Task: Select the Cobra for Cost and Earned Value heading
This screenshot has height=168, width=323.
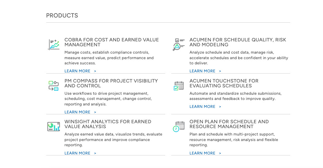Action: click(112, 42)
